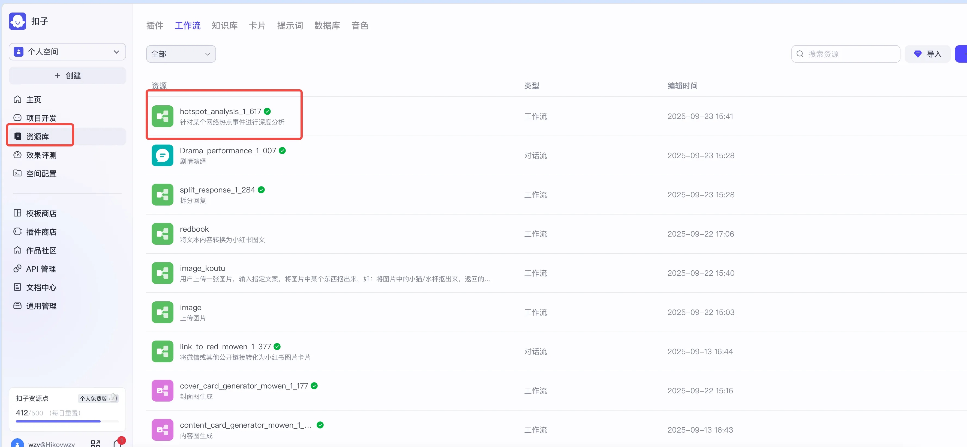Click the 导入 import button
Screen dimensions: 967x447
pos(927,54)
